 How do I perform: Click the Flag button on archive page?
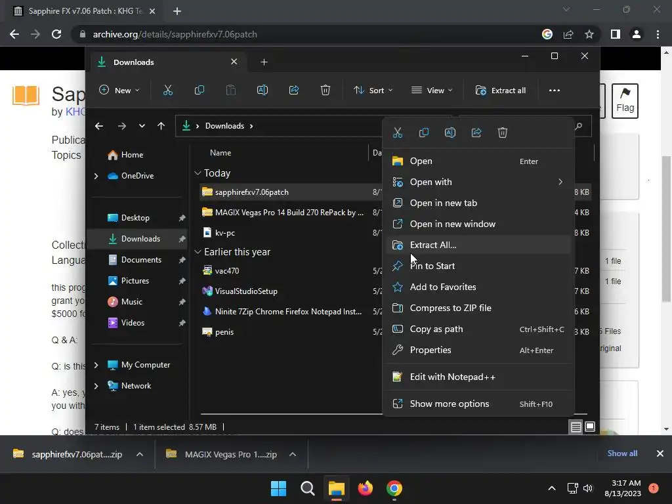(625, 100)
